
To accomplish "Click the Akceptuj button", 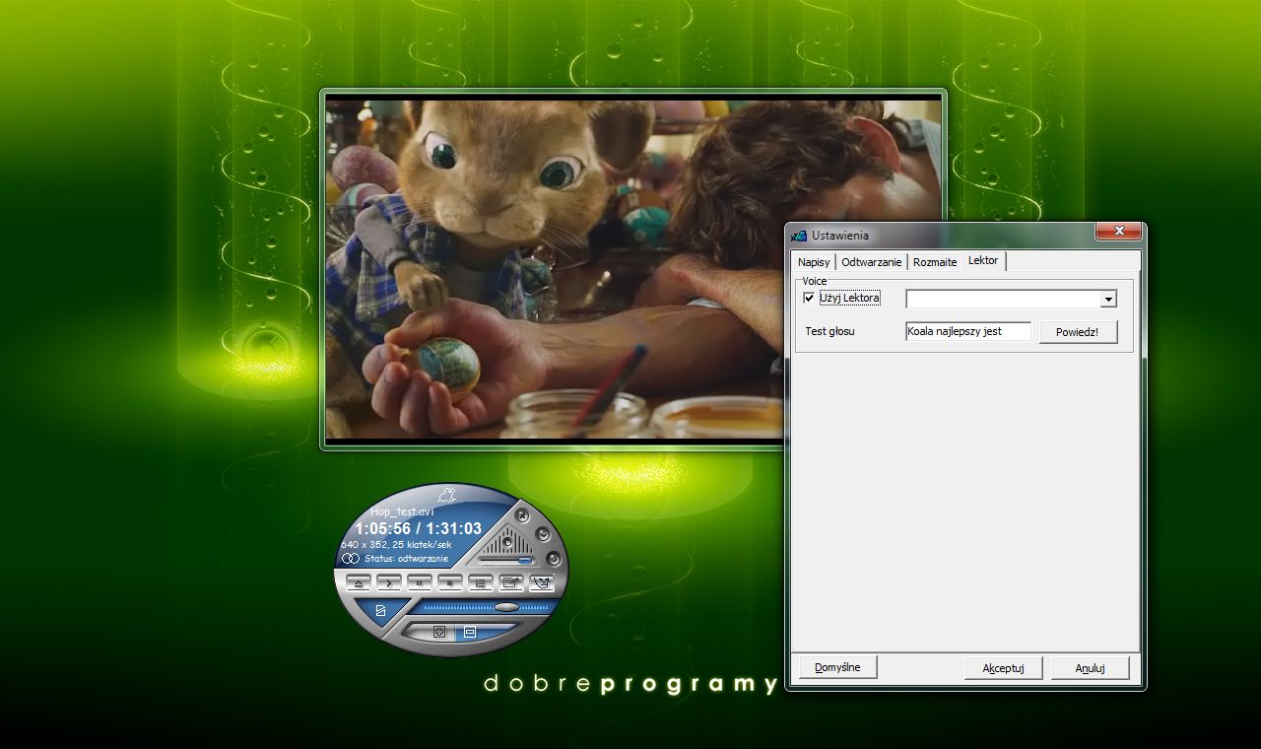I will 1003,668.
